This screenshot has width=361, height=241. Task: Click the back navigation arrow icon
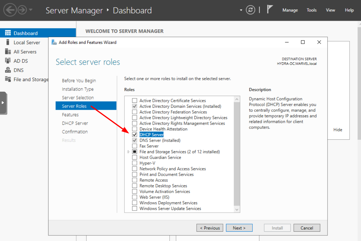pyautogui.click(x=10, y=10)
